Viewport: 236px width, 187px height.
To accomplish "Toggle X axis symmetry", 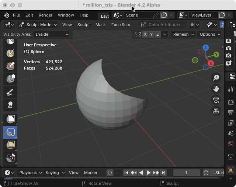I will (145, 34).
